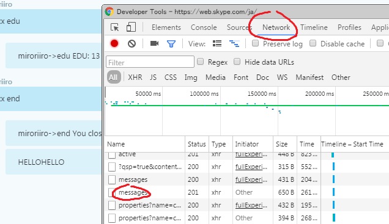Screen dimensions: 389x224
Task: Select the All filter button
Action: 114,78
